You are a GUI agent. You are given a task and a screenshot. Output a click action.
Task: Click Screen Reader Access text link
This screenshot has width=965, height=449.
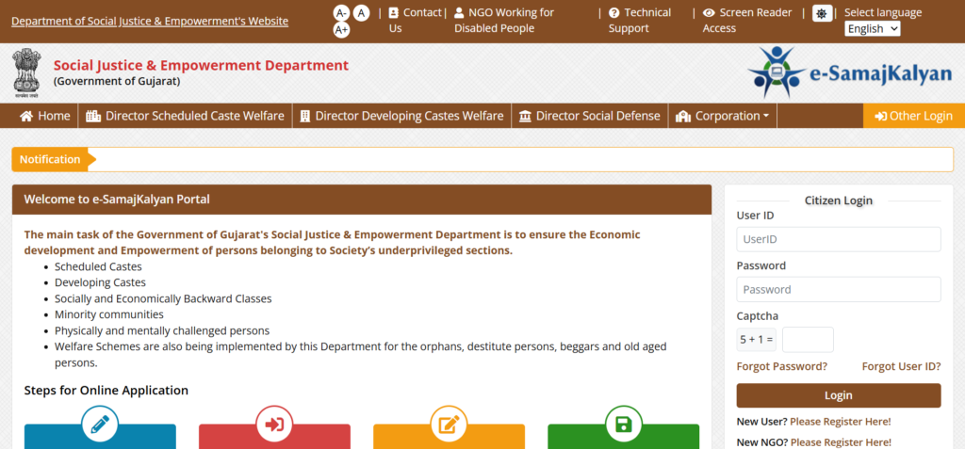[747, 21]
